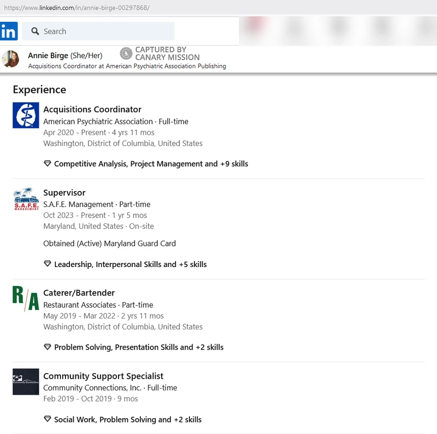Click 'Obtained (Active) Maryland Guard Card' description
Viewport: 437px width, 434px height.
[x=110, y=244]
